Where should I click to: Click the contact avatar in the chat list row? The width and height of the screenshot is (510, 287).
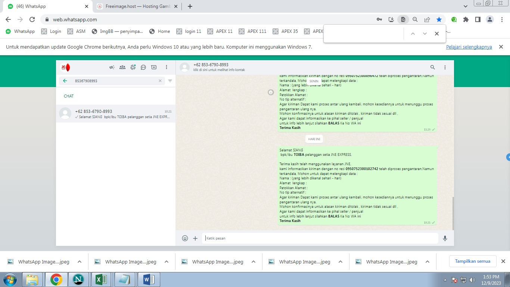[x=65, y=113]
